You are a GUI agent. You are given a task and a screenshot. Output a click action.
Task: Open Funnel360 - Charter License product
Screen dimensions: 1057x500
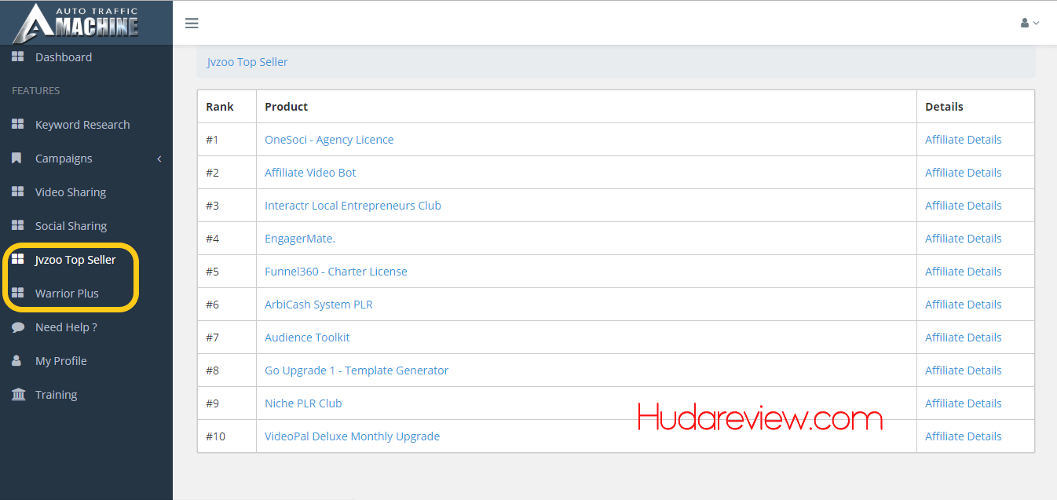coord(336,272)
